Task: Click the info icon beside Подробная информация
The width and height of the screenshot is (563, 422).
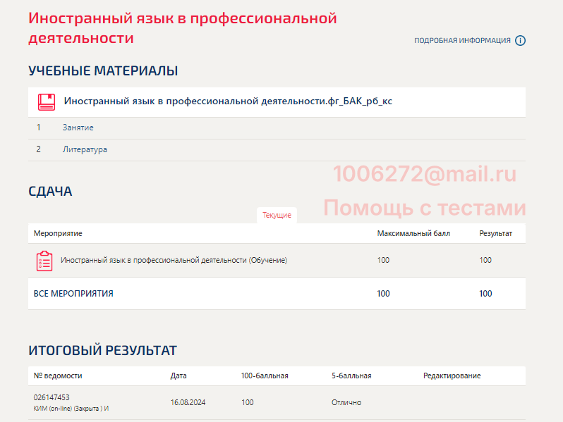Action: pyautogui.click(x=520, y=40)
